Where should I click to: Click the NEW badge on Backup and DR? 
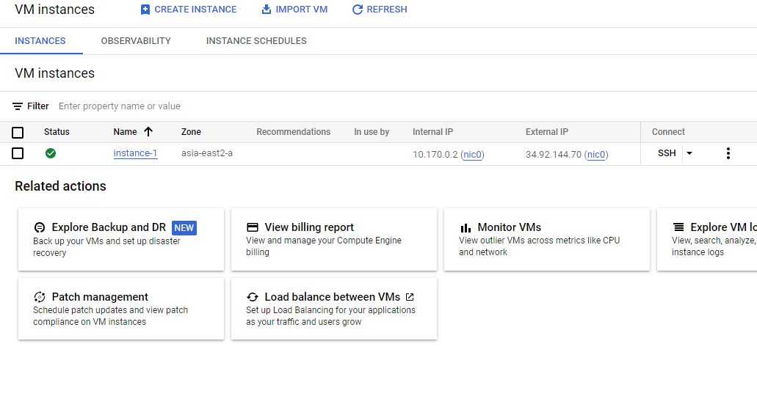click(184, 227)
